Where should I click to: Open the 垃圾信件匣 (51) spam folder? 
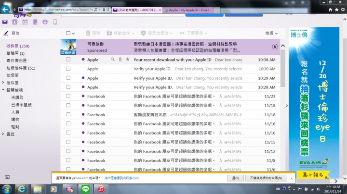pos(21,68)
